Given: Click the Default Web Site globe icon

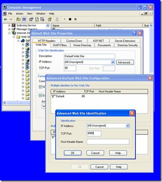Looking at the screenshot, I should point(23,40).
